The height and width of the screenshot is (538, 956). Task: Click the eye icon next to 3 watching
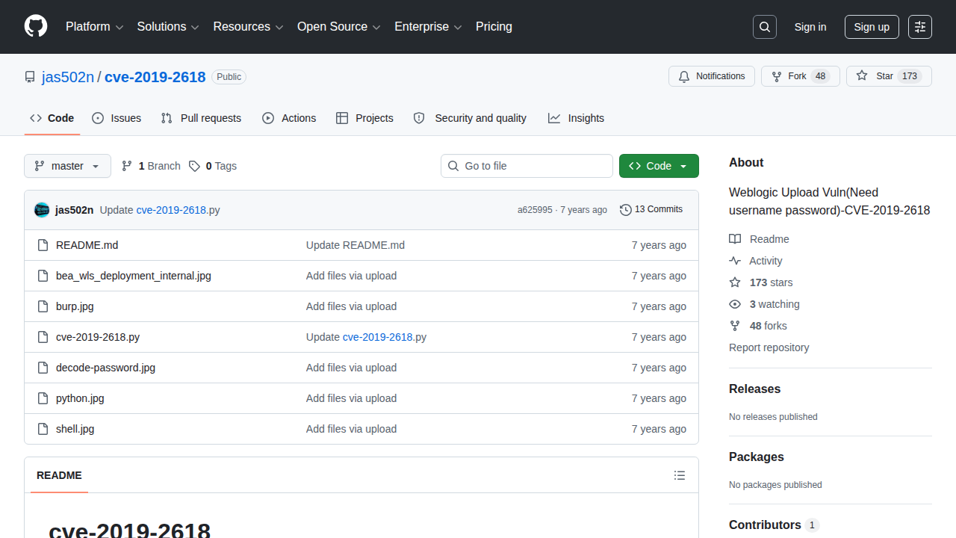735,304
